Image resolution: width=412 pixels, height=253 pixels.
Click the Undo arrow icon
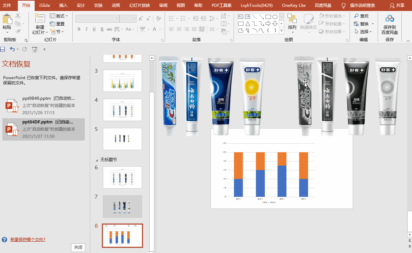coord(12,49)
